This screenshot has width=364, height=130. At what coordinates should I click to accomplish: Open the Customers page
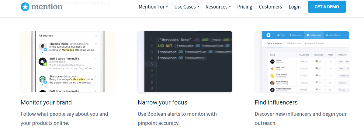click(270, 7)
